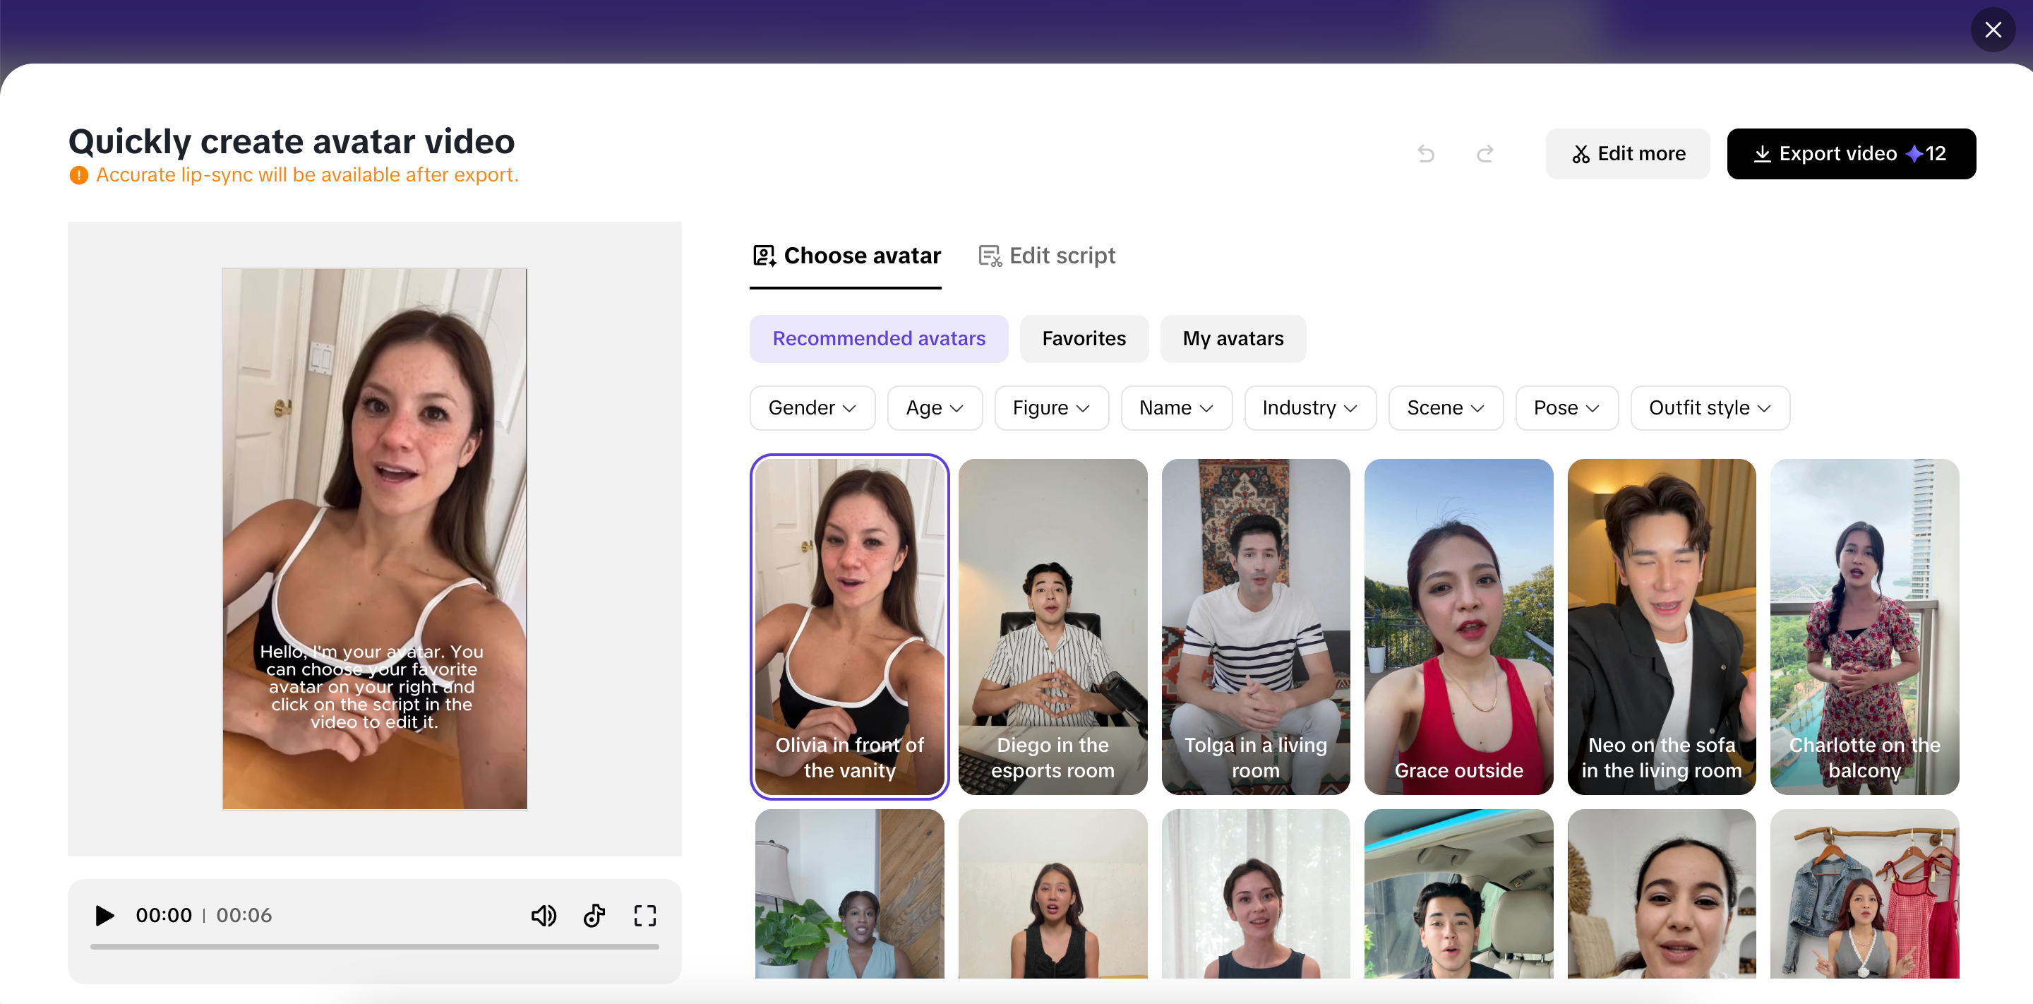Viewport: 2033px width, 1004px height.
Task: Open the Outfit style dropdown
Action: coord(1710,407)
